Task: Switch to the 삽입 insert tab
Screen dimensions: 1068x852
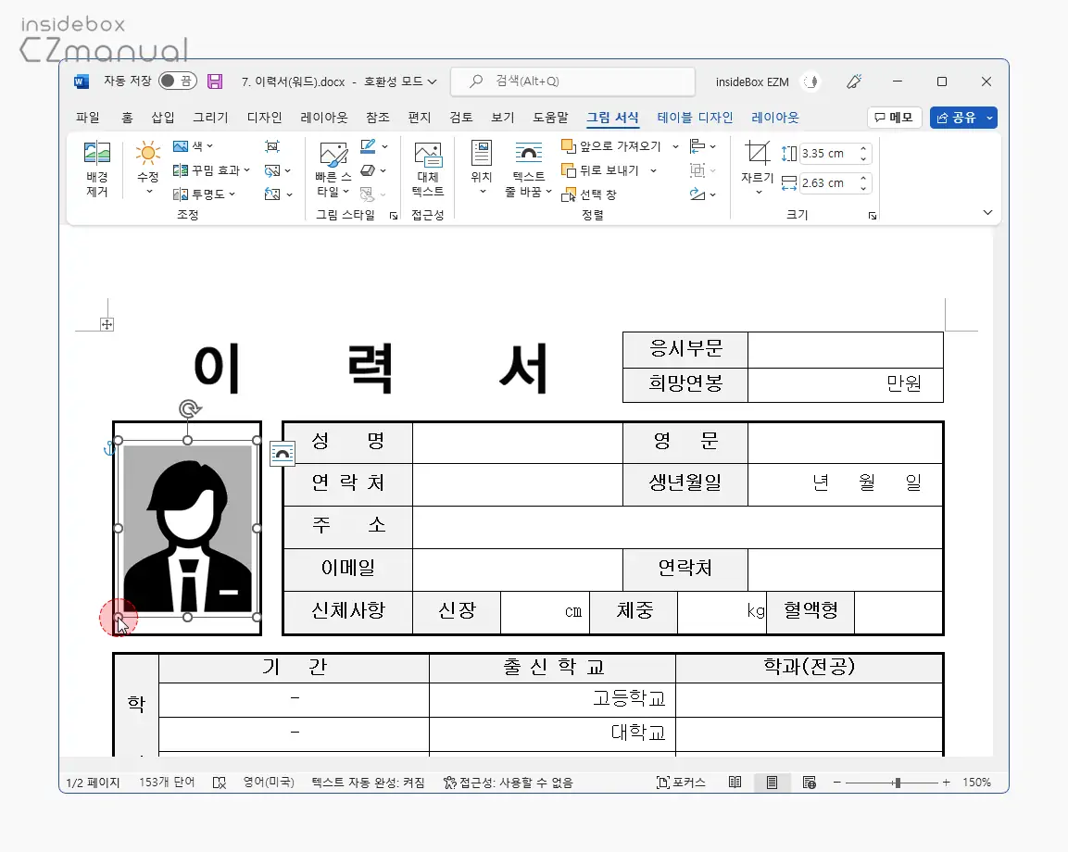Action: [x=162, y=117]
